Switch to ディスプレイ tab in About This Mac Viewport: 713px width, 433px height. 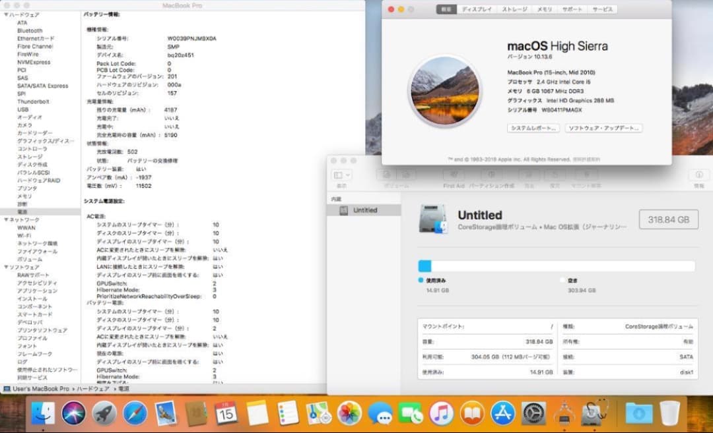click(x=477, y=9)
